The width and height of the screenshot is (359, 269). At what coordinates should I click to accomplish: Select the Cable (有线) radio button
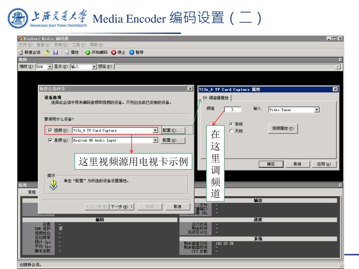click(231, 124)
